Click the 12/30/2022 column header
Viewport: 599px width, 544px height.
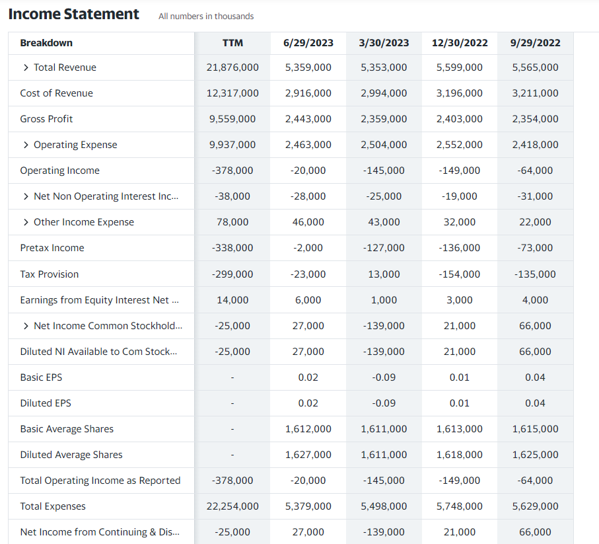pos(460,43)
